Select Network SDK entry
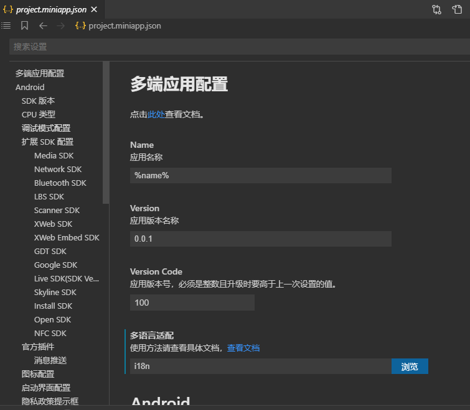470x410 pixels. coord(58,169)
